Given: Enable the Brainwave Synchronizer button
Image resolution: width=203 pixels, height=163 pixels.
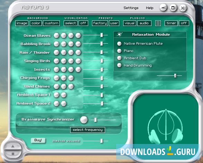Looking at the screenshot, I should 84,120.
